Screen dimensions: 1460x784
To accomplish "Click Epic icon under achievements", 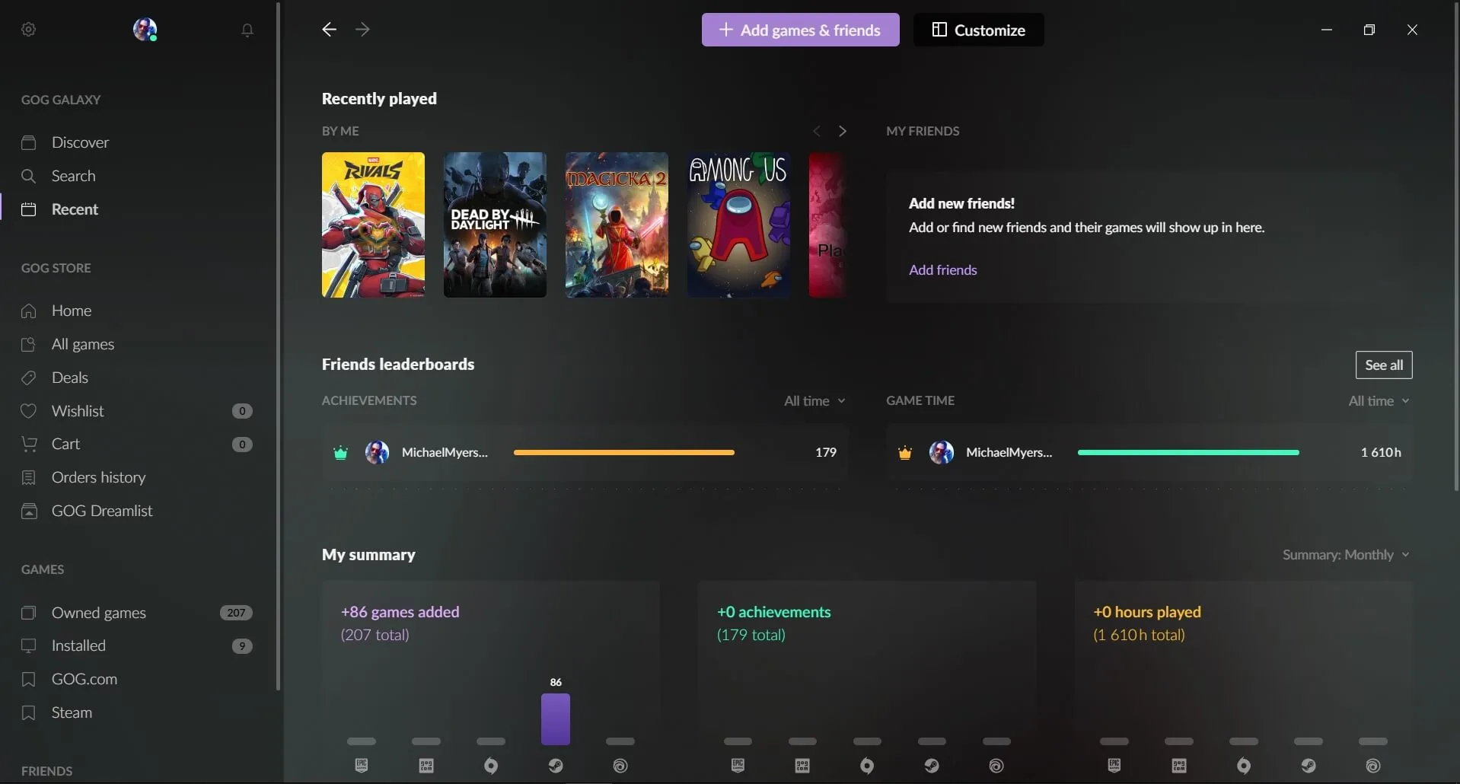I will coord(738,766).
